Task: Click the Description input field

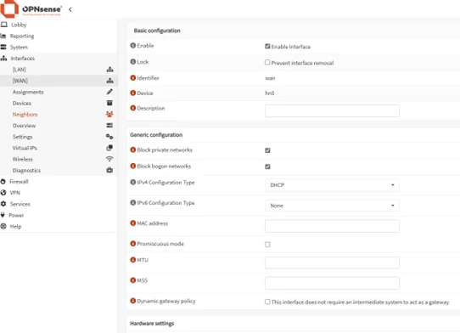Action: [x=332, y=110]
